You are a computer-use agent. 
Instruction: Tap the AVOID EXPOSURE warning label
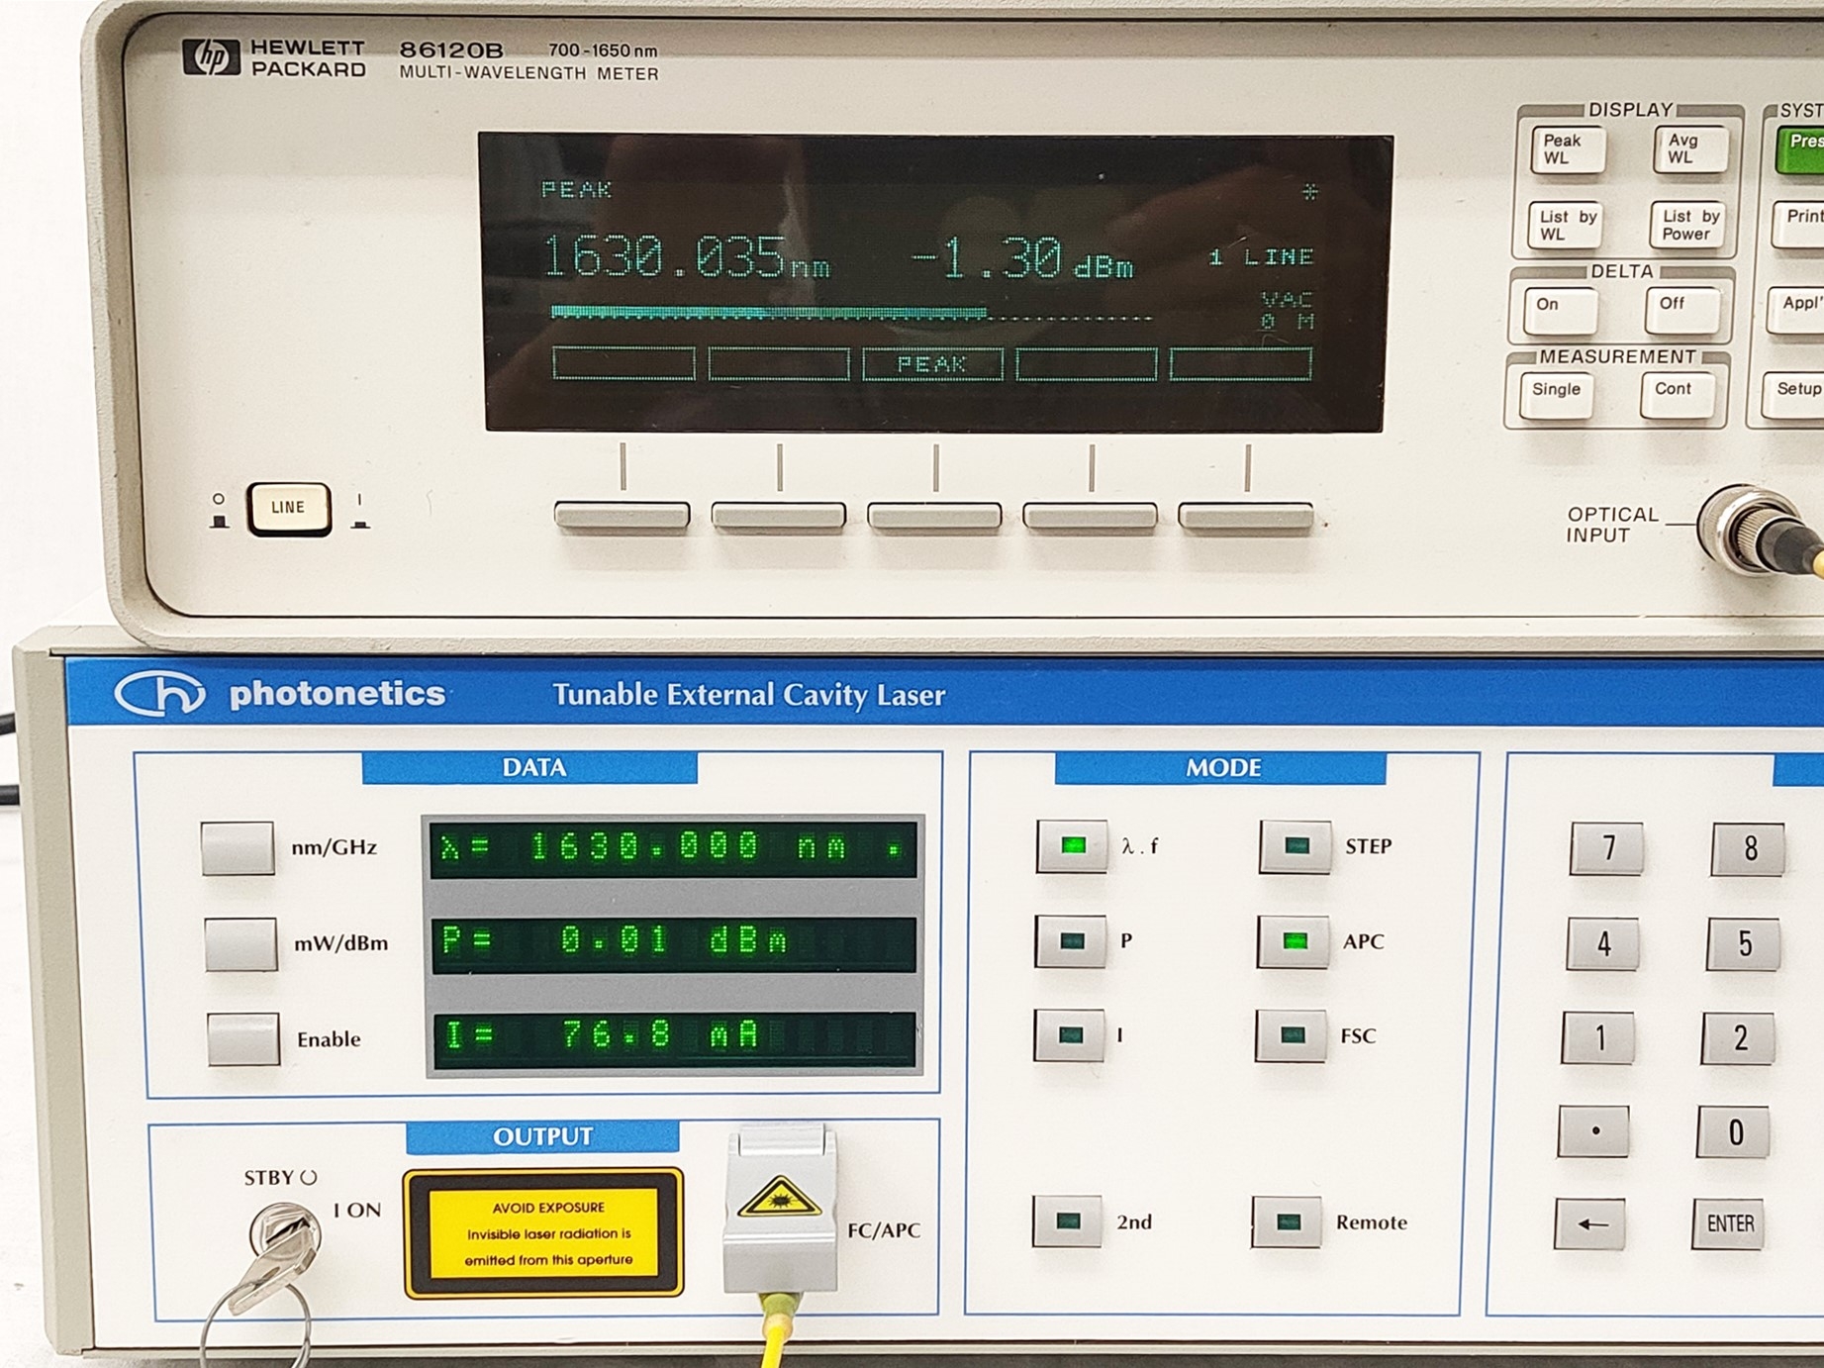click(x=543, y=1233)
